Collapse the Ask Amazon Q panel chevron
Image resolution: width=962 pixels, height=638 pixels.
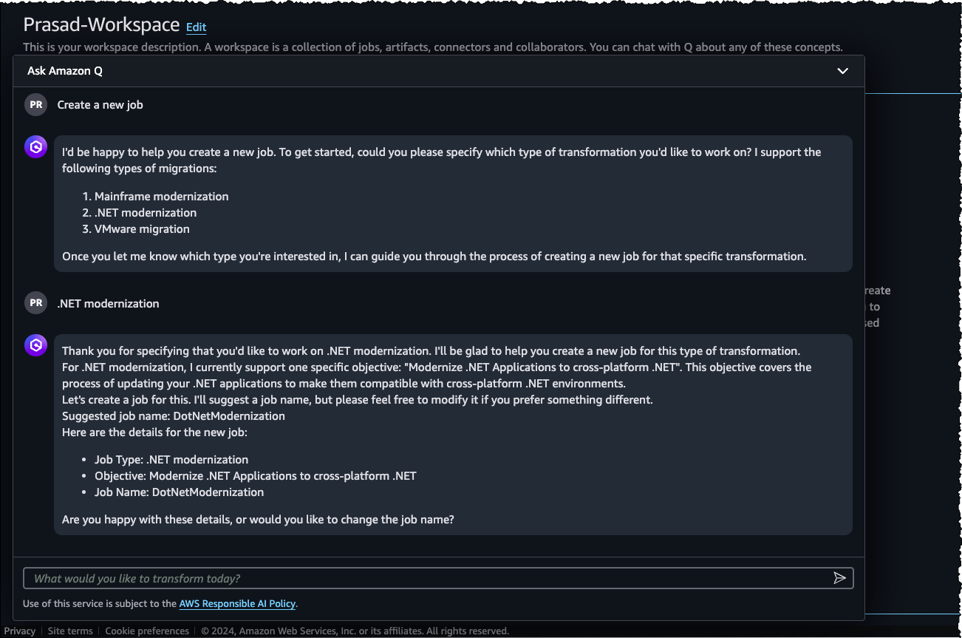pos(842,71)
